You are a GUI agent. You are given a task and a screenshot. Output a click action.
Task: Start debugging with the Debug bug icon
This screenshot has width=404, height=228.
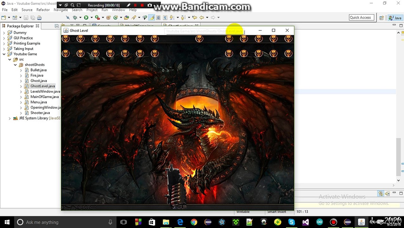[75, 17]
